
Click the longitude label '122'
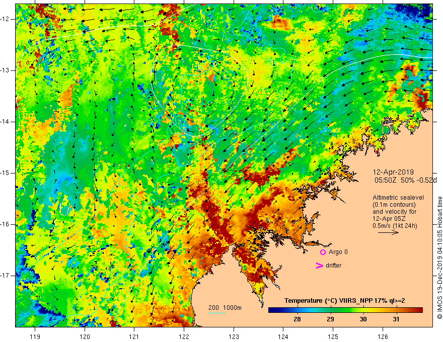[x=184, y=336]
